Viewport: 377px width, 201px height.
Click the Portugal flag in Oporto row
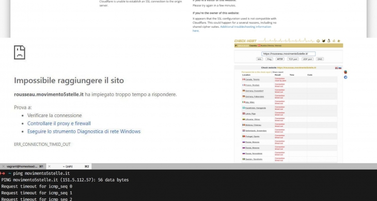click(x=244, y=136)
